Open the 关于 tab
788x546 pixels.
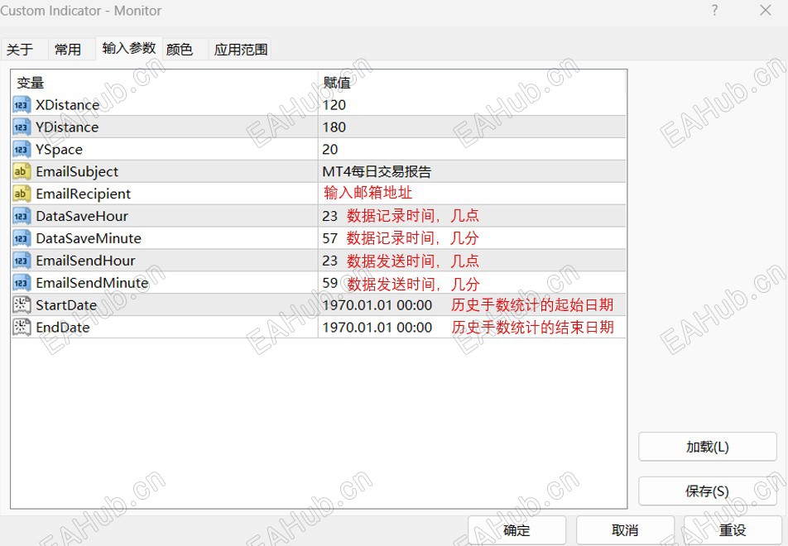(x=21, y=49)
